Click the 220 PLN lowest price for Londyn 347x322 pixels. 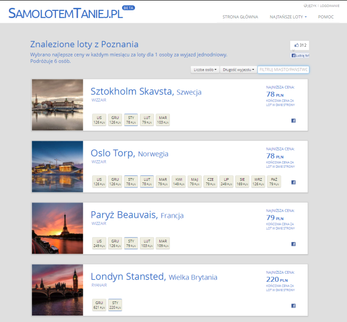[277, 280]
